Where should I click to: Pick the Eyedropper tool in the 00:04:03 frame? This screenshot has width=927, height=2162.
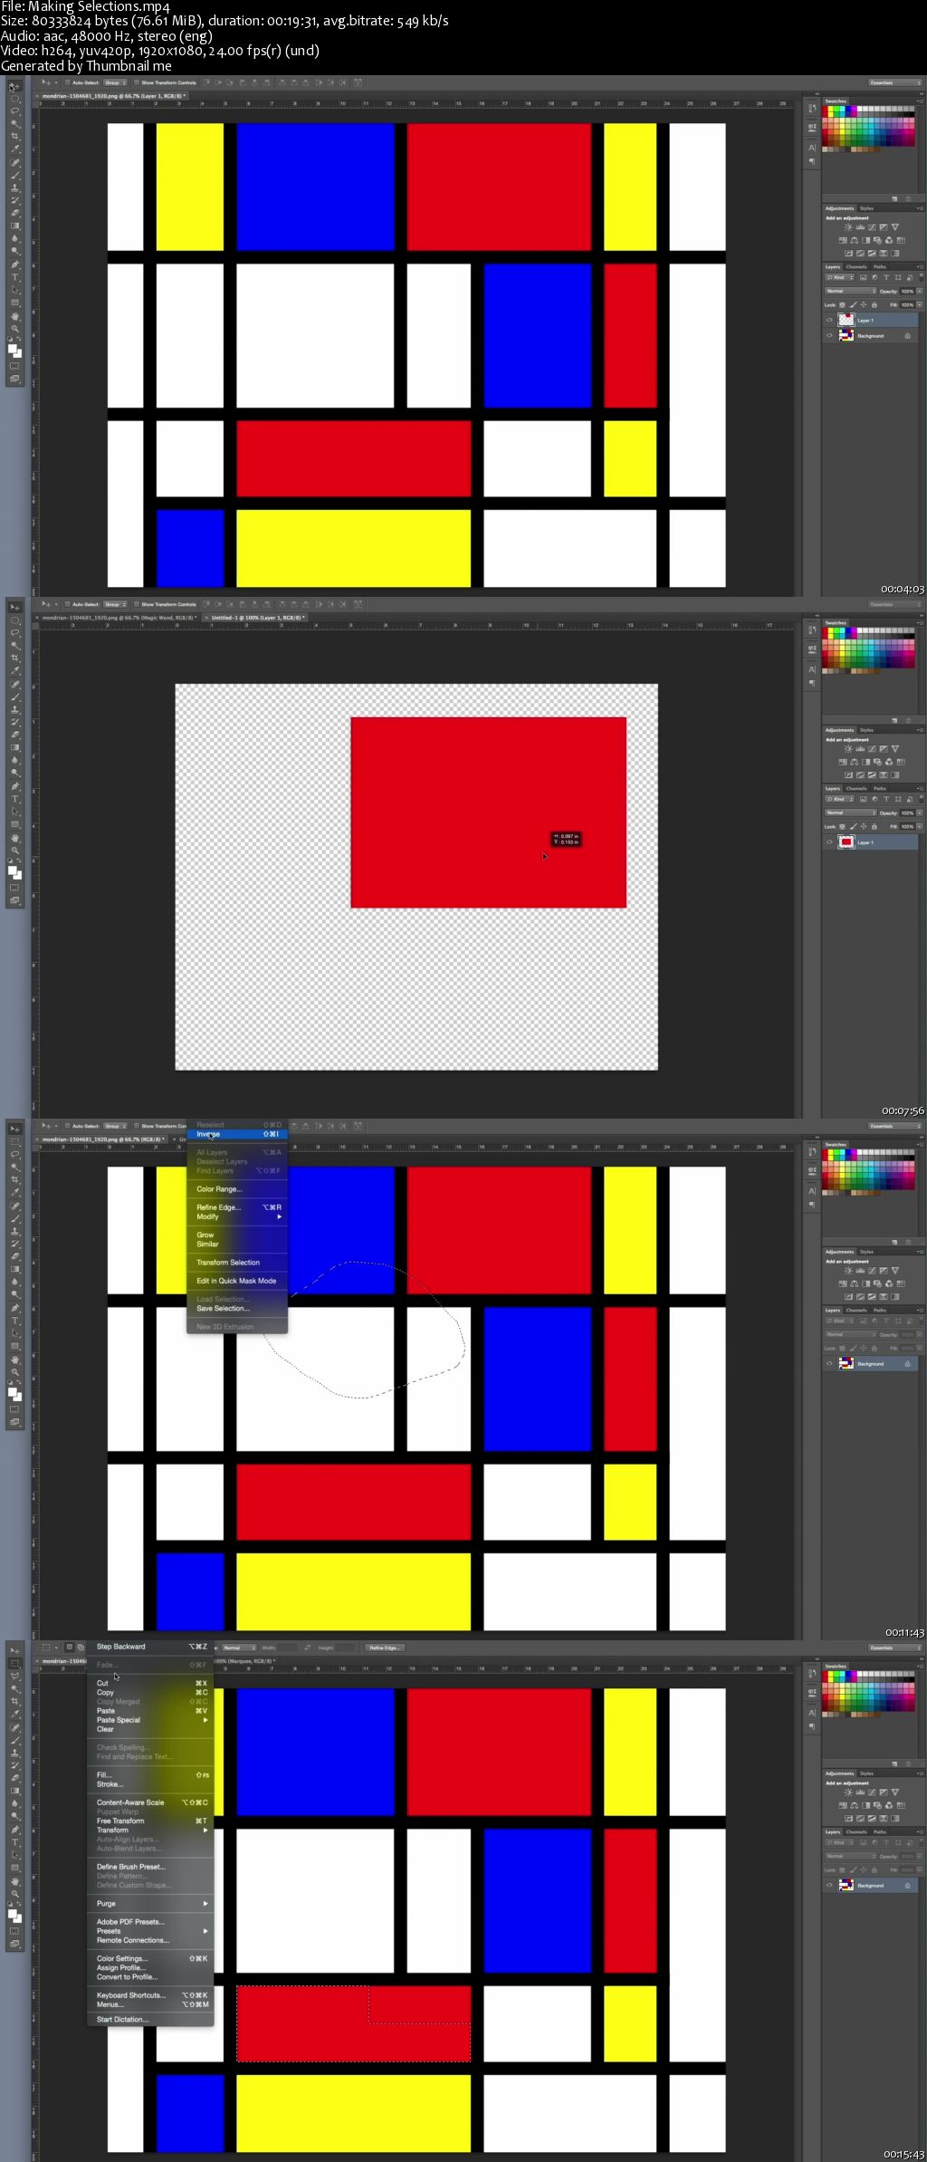click(x=14, y=149)
